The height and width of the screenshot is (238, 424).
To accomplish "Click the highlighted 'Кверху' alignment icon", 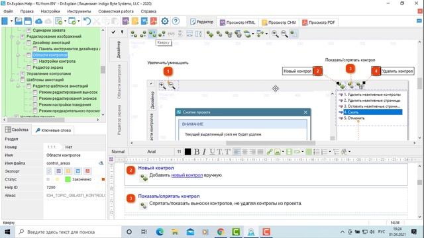I will coord(152,34).
